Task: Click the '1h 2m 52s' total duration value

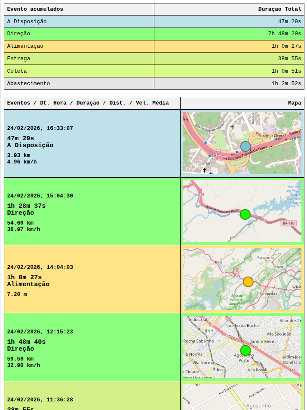Action: coord(286,83)
